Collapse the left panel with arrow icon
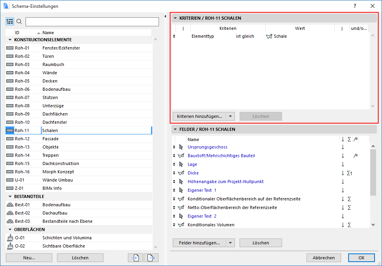 point(165,17)
